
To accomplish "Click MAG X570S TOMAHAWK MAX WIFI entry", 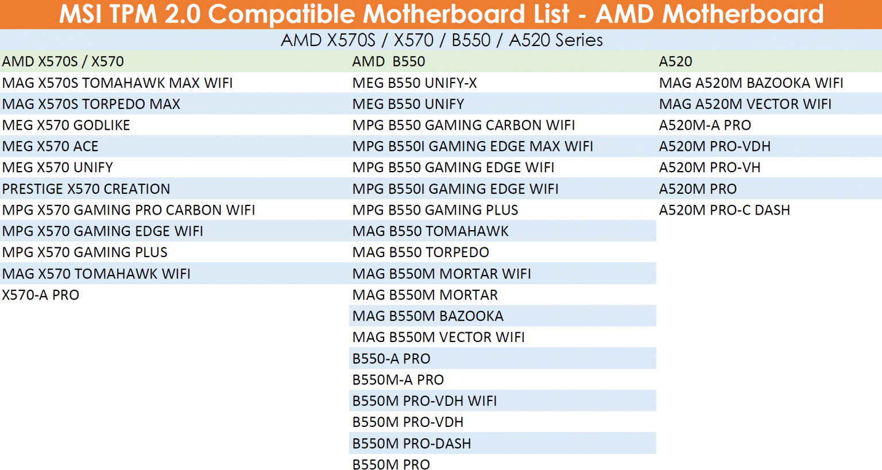I will [x=117, y=83].
